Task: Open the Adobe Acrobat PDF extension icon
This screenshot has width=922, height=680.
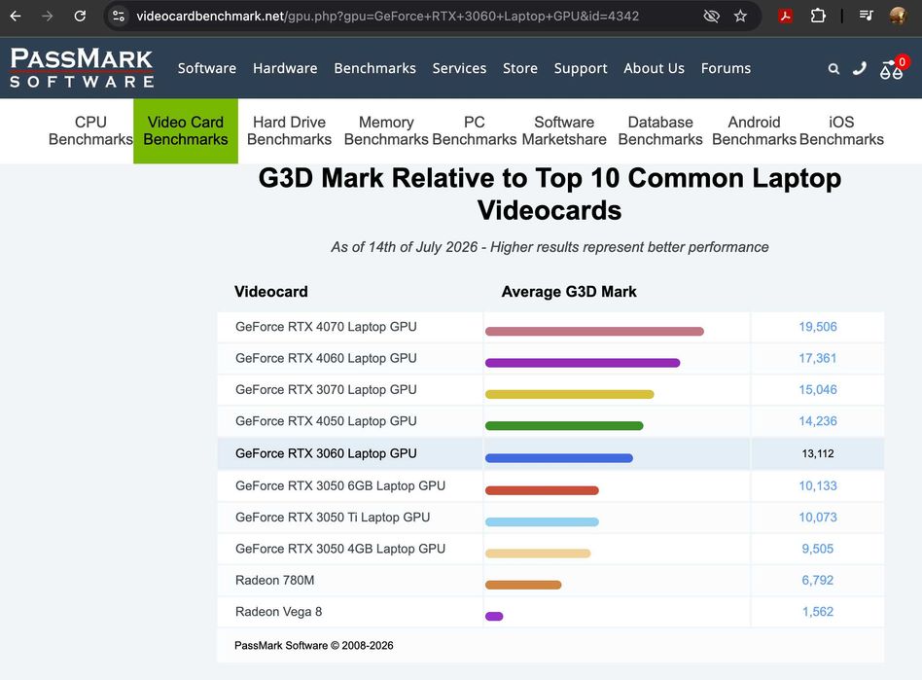Action: [x=785, y=16]
